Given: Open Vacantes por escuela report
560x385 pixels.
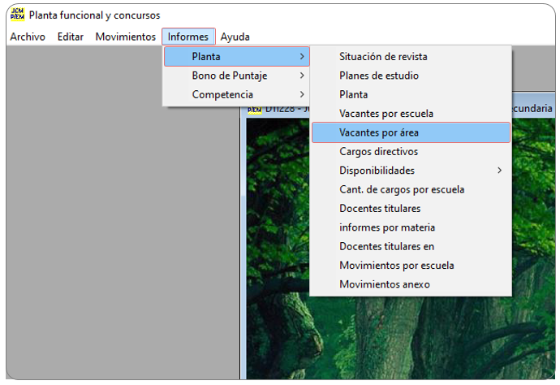Looking at the screenshot, I should point(411,114).
